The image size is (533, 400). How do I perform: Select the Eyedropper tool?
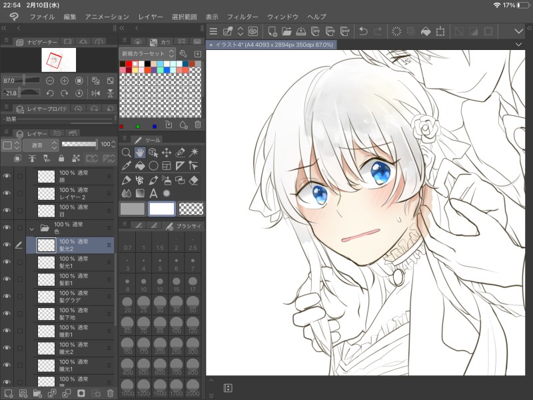pos(126,165)
